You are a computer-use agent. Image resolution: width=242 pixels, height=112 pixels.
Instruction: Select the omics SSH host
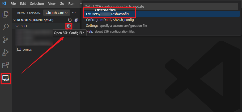click(x=27, y=49)
